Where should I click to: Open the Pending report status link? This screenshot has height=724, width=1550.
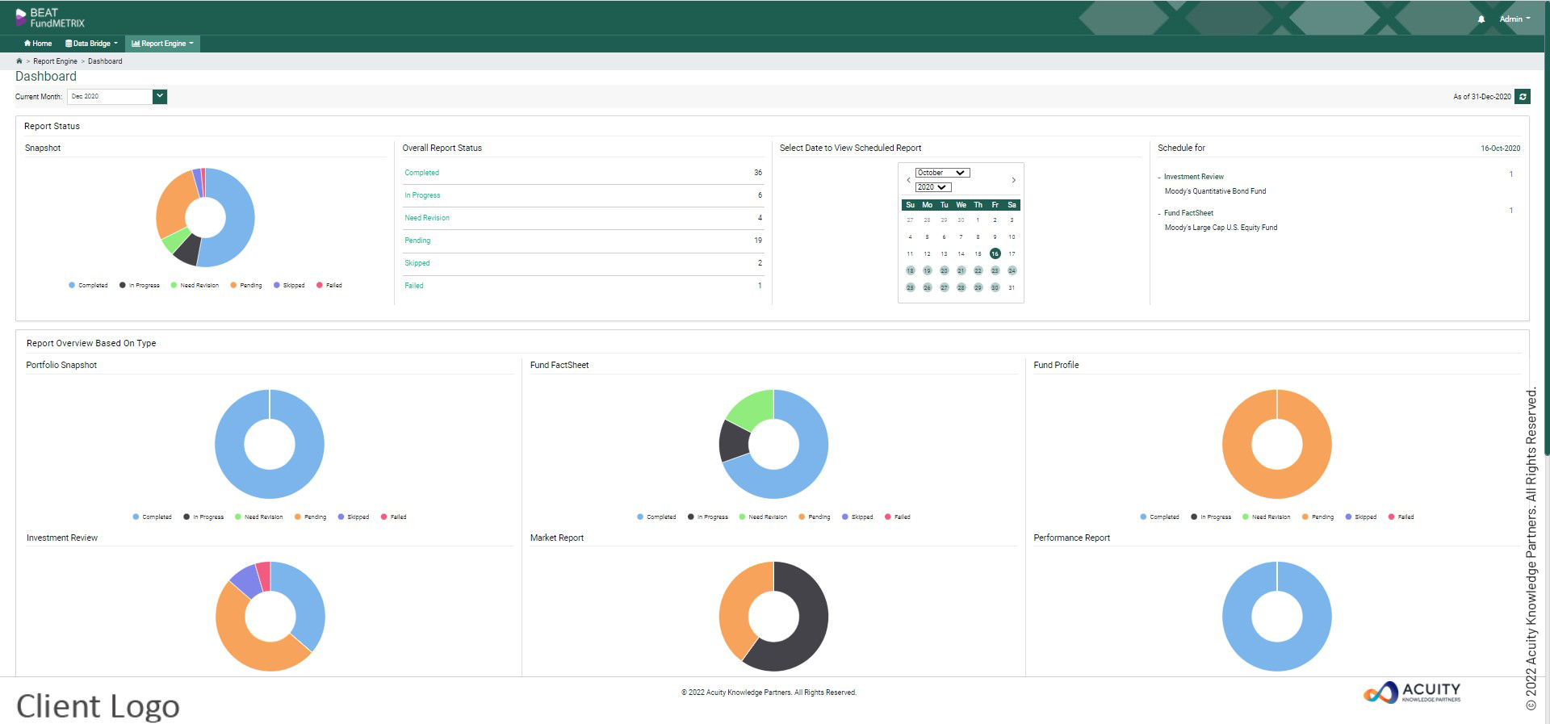(x=417, y=241)
